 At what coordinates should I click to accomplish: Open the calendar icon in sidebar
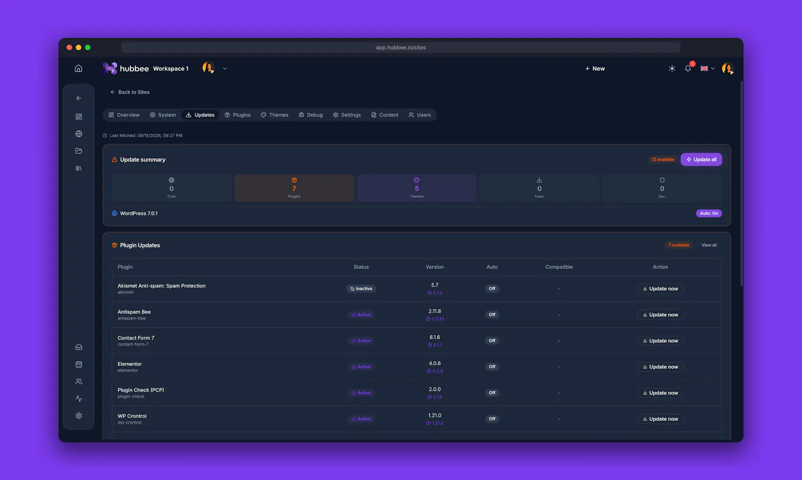tap(79, 364)
